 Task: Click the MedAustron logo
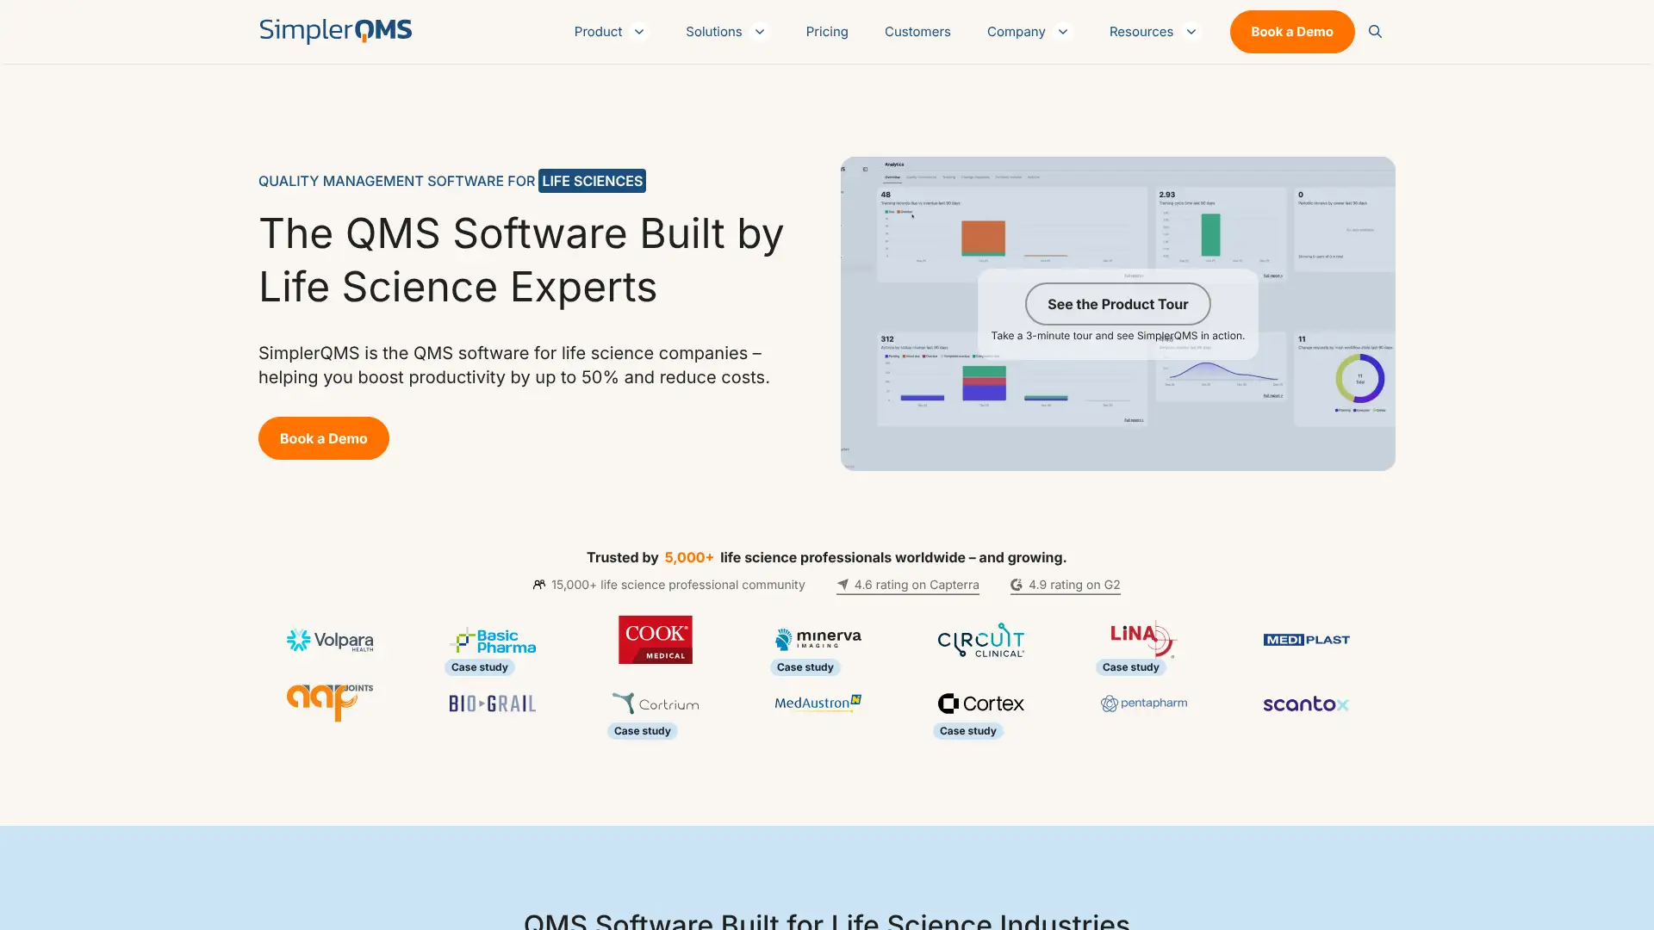(x=818, y=703)
